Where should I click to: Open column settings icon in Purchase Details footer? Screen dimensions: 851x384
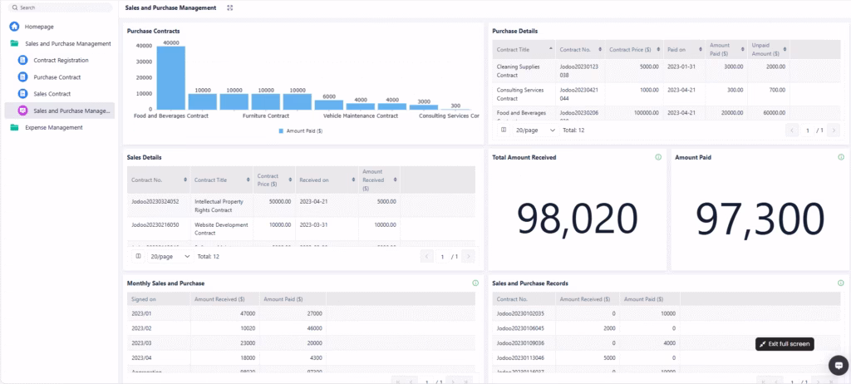[504, 130]
